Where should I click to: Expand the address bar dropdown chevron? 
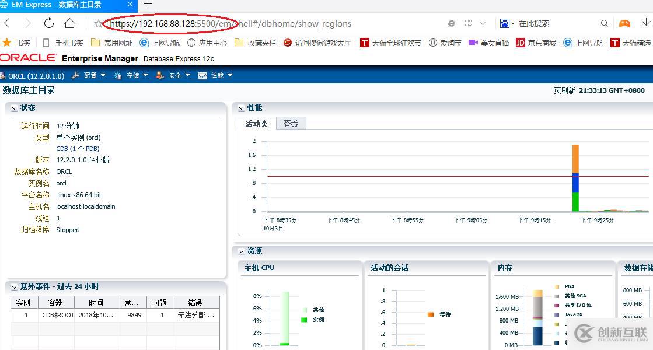pyautogui.click(x=483, y=24)
